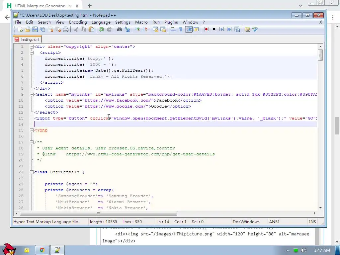Screen dimensions: 340x255
Task: Toggle the Show Indent Guide button
Action: point(189,30)
